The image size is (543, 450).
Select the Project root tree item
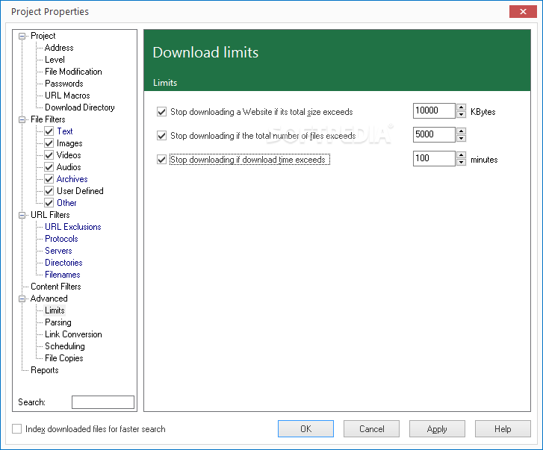(43, 36)
